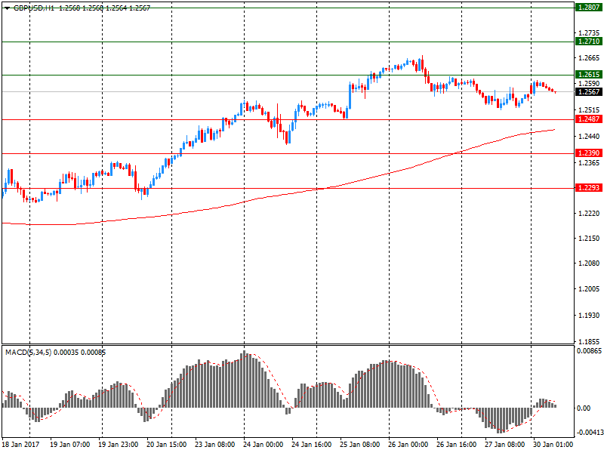Viewport: 604px width, 453px height.
Task: Select the 1.1855 price scale value
Action: point(589,341)
